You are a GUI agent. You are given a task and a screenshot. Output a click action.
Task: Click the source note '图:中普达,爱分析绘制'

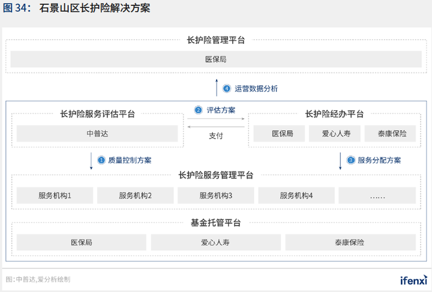click(38, 279)
